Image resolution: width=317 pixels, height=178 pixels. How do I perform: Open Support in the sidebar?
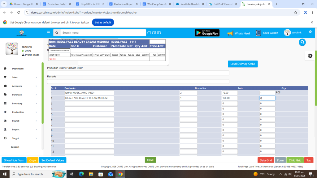15,147
